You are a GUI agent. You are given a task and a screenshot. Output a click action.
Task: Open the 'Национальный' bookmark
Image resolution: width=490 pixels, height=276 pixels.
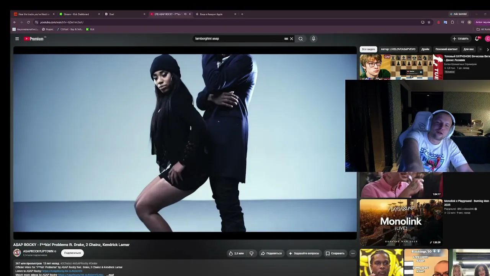(x=26, y=30)
